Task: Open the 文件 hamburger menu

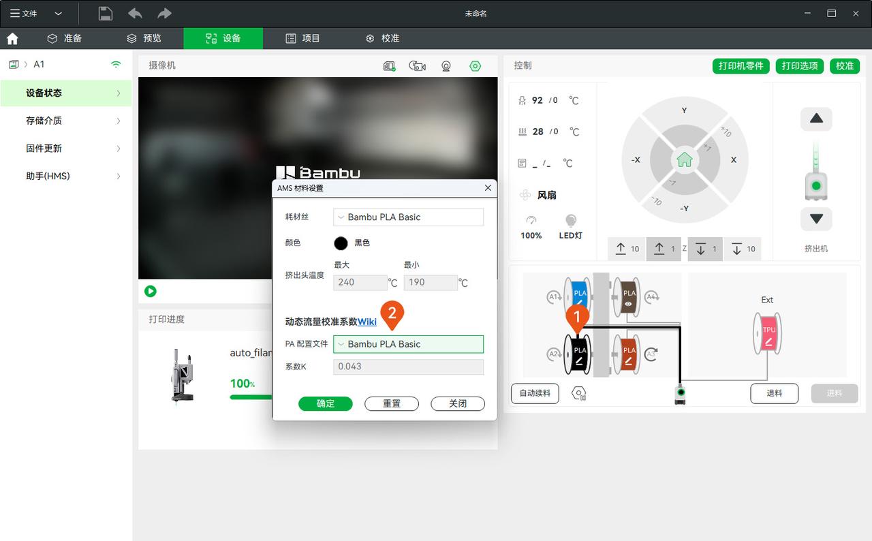Action: [23, 14]
